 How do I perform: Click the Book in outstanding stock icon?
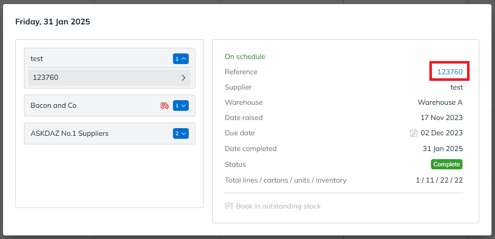click(229, 206)
